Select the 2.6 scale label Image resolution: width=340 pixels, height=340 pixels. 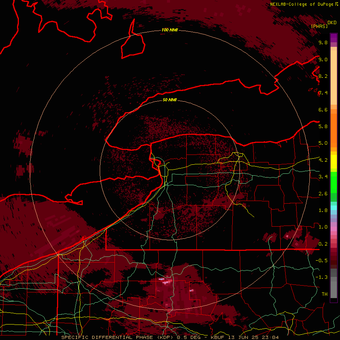323,194
